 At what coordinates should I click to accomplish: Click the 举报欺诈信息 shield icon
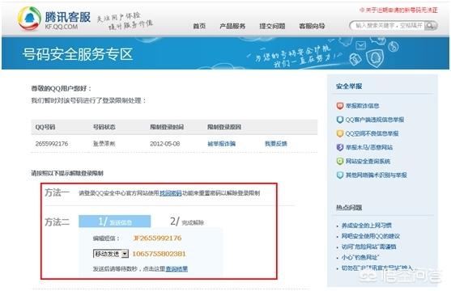pos(340,106)
